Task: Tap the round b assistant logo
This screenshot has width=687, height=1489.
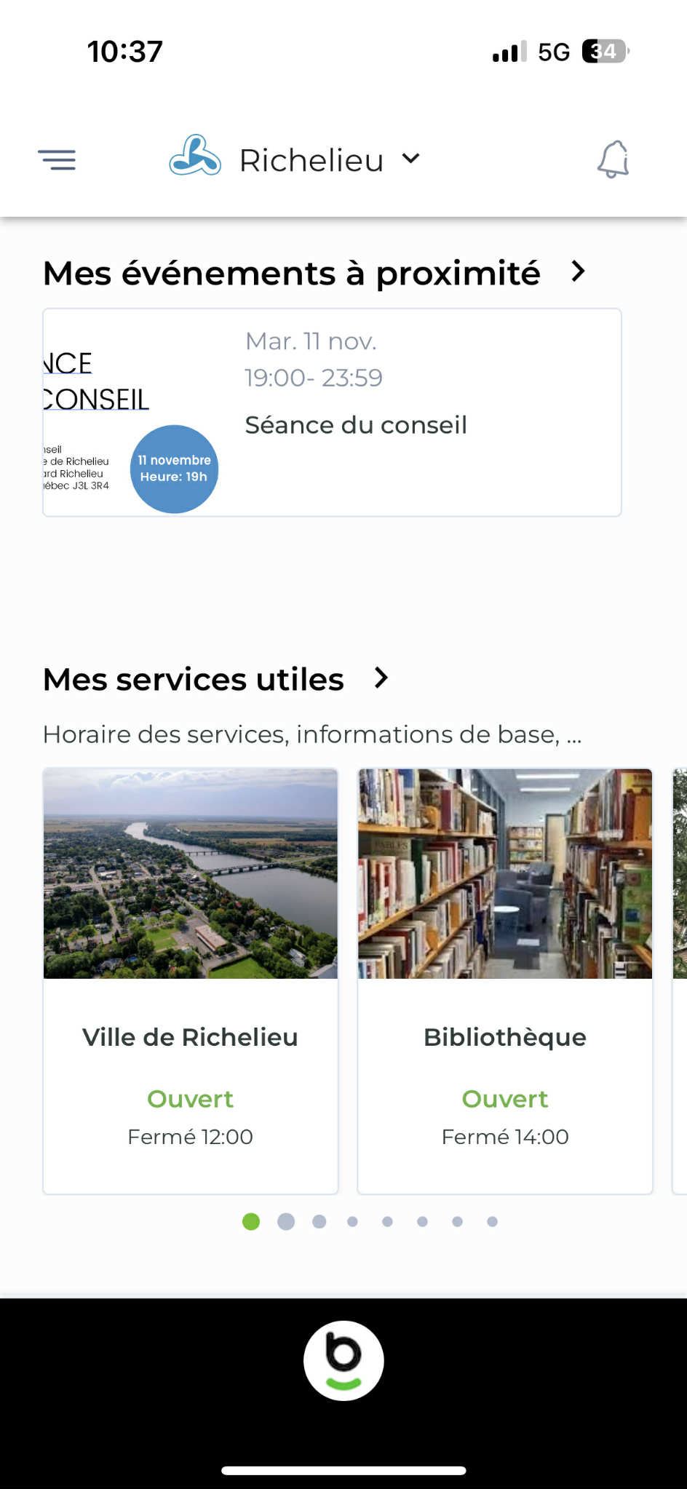Action: click(x=343, y=1360)
